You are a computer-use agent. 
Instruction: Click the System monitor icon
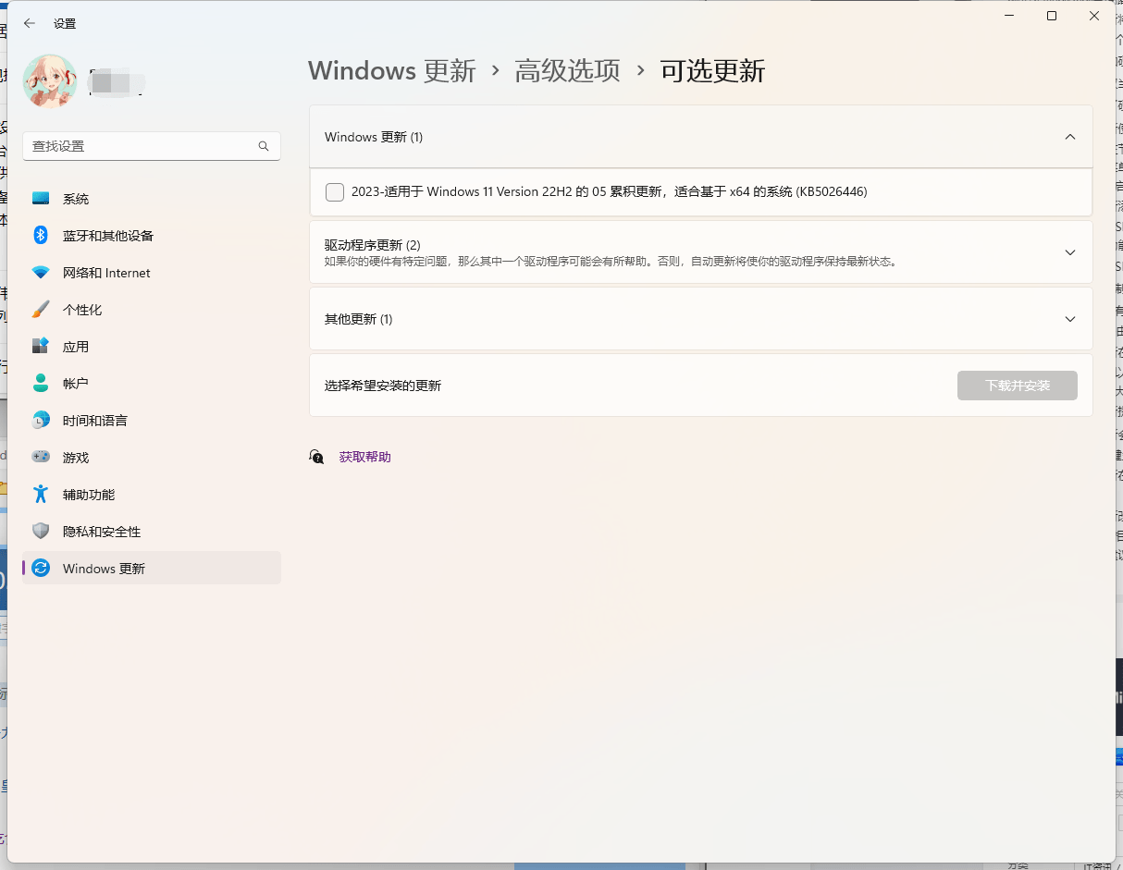41,199
